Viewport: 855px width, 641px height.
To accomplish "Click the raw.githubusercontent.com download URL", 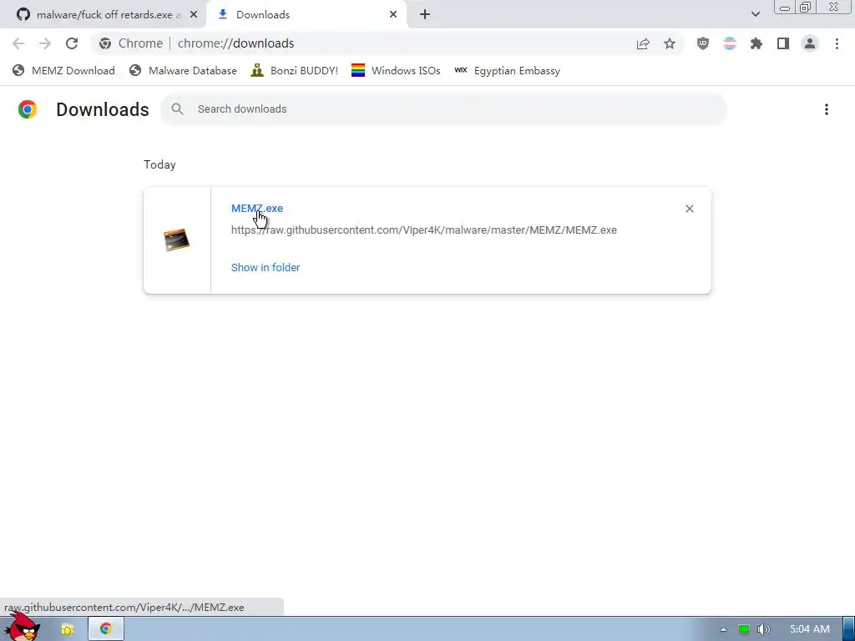I will pos(423,230).
